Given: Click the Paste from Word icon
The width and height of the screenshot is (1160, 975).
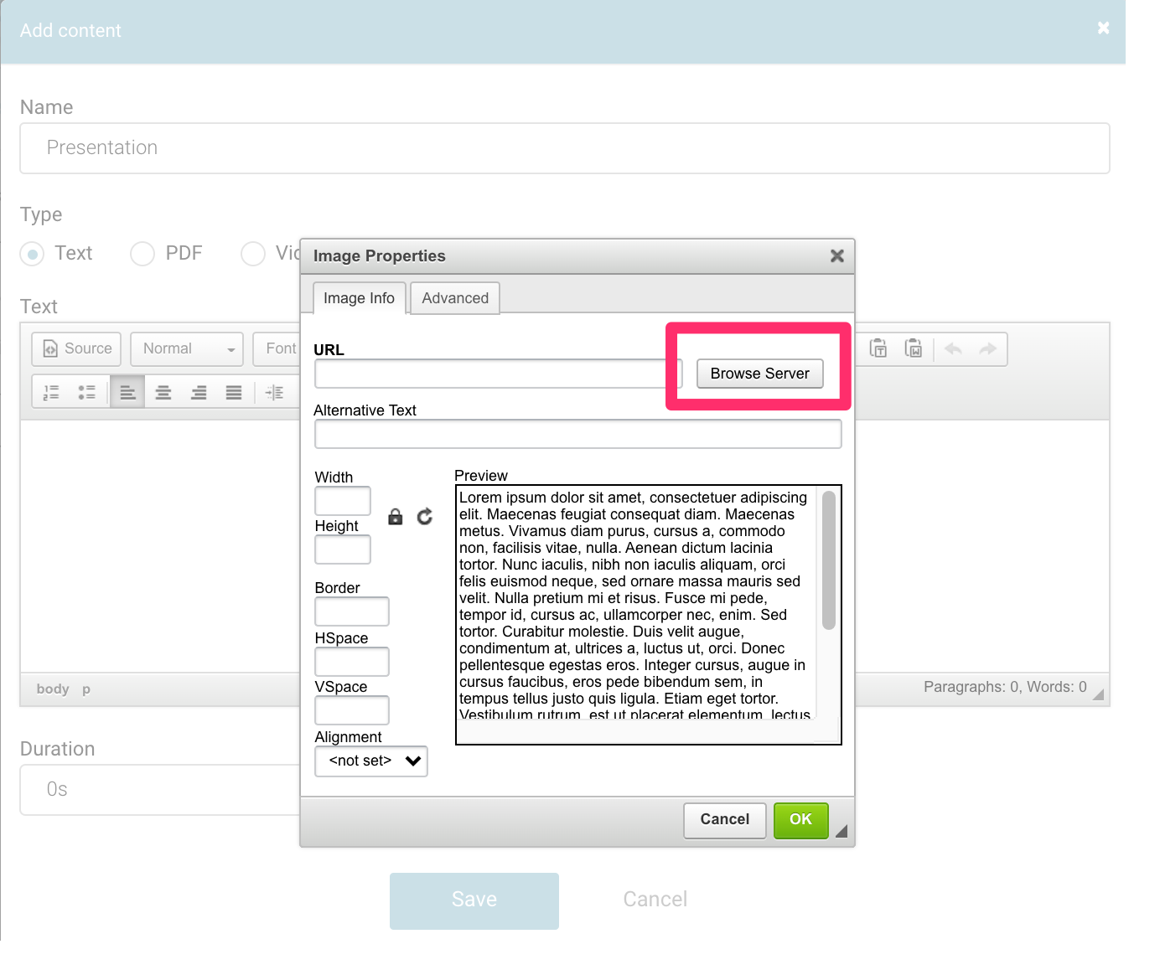Looking at the screenshot, I should [x=914, y=348].
